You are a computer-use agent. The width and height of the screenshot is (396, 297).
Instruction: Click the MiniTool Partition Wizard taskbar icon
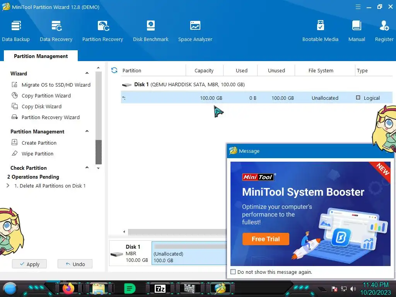tap(220, 288)
